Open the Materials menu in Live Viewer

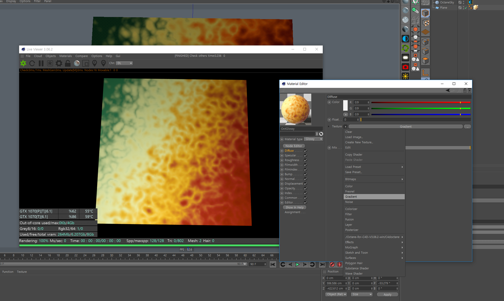65,56
